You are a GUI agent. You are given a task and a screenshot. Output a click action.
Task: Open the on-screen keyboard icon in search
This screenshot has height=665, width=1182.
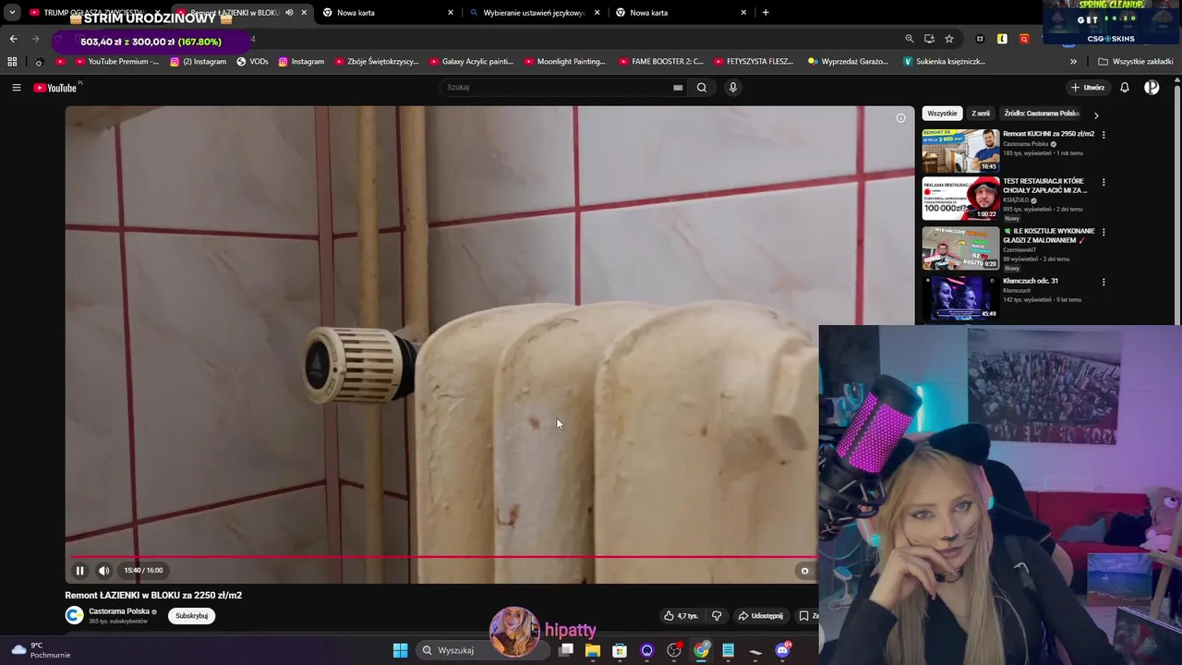[x=678, y=88]
